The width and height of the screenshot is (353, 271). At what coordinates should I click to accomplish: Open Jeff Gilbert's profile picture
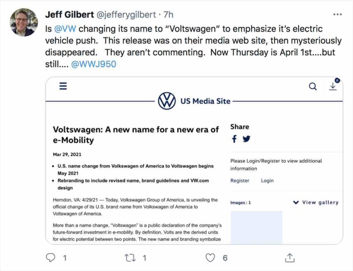point(24,22)
